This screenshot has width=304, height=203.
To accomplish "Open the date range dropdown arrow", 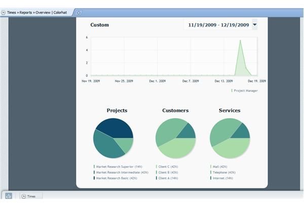I will point(255,25).
